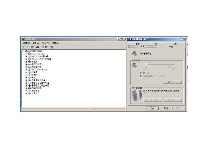
Task: Expand the disk drives (磁盘驱动器) node
Action: click(x=26, y=64)
